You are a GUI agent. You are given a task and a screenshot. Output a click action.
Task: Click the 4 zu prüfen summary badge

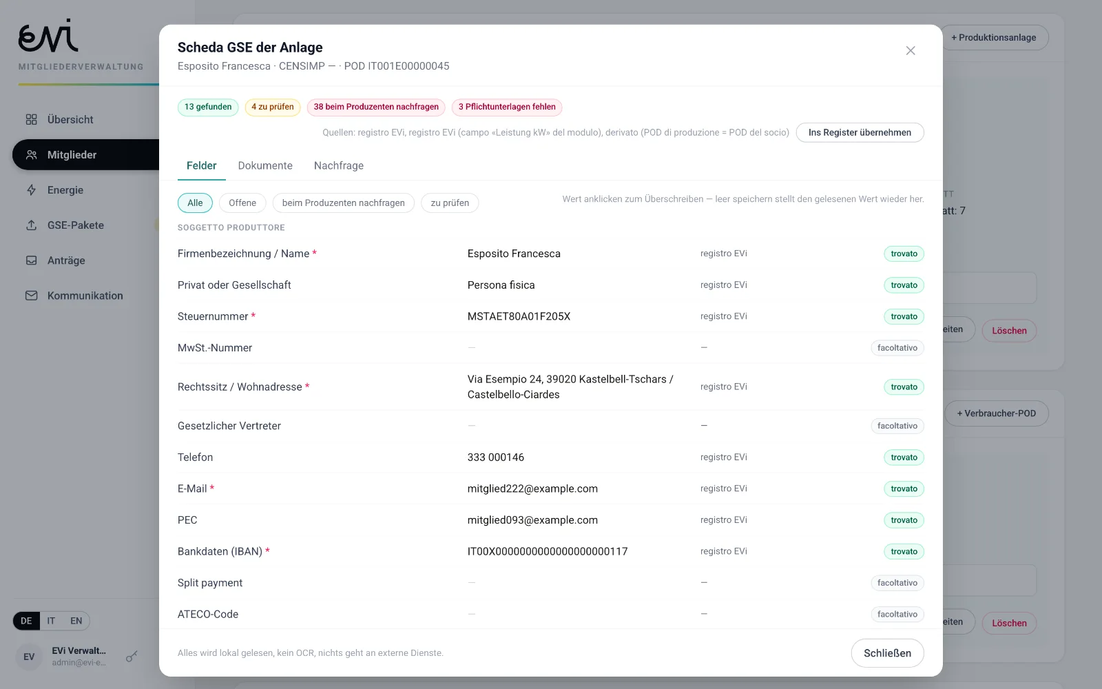pyautogui.click(x=273, y=107)
